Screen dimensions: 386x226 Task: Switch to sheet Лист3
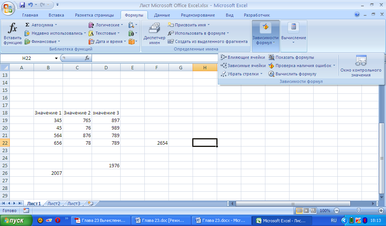tap(74, 204)
